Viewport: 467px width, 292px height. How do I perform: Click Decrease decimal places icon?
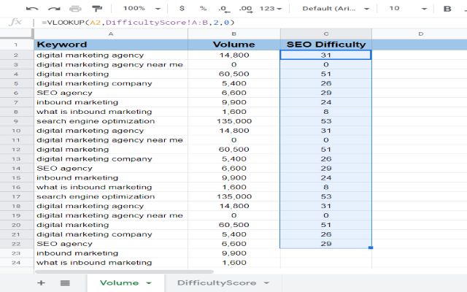pos(222,9)
